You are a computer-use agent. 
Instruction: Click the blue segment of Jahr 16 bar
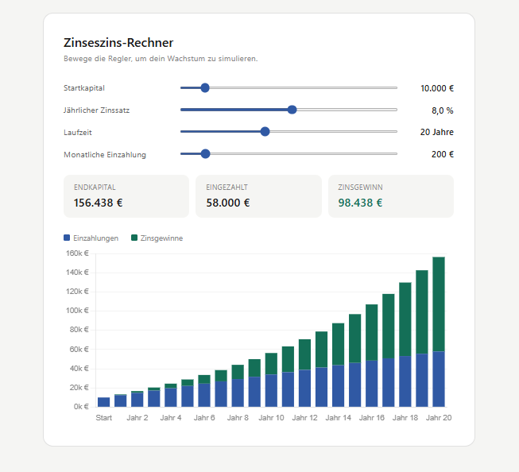371,383
